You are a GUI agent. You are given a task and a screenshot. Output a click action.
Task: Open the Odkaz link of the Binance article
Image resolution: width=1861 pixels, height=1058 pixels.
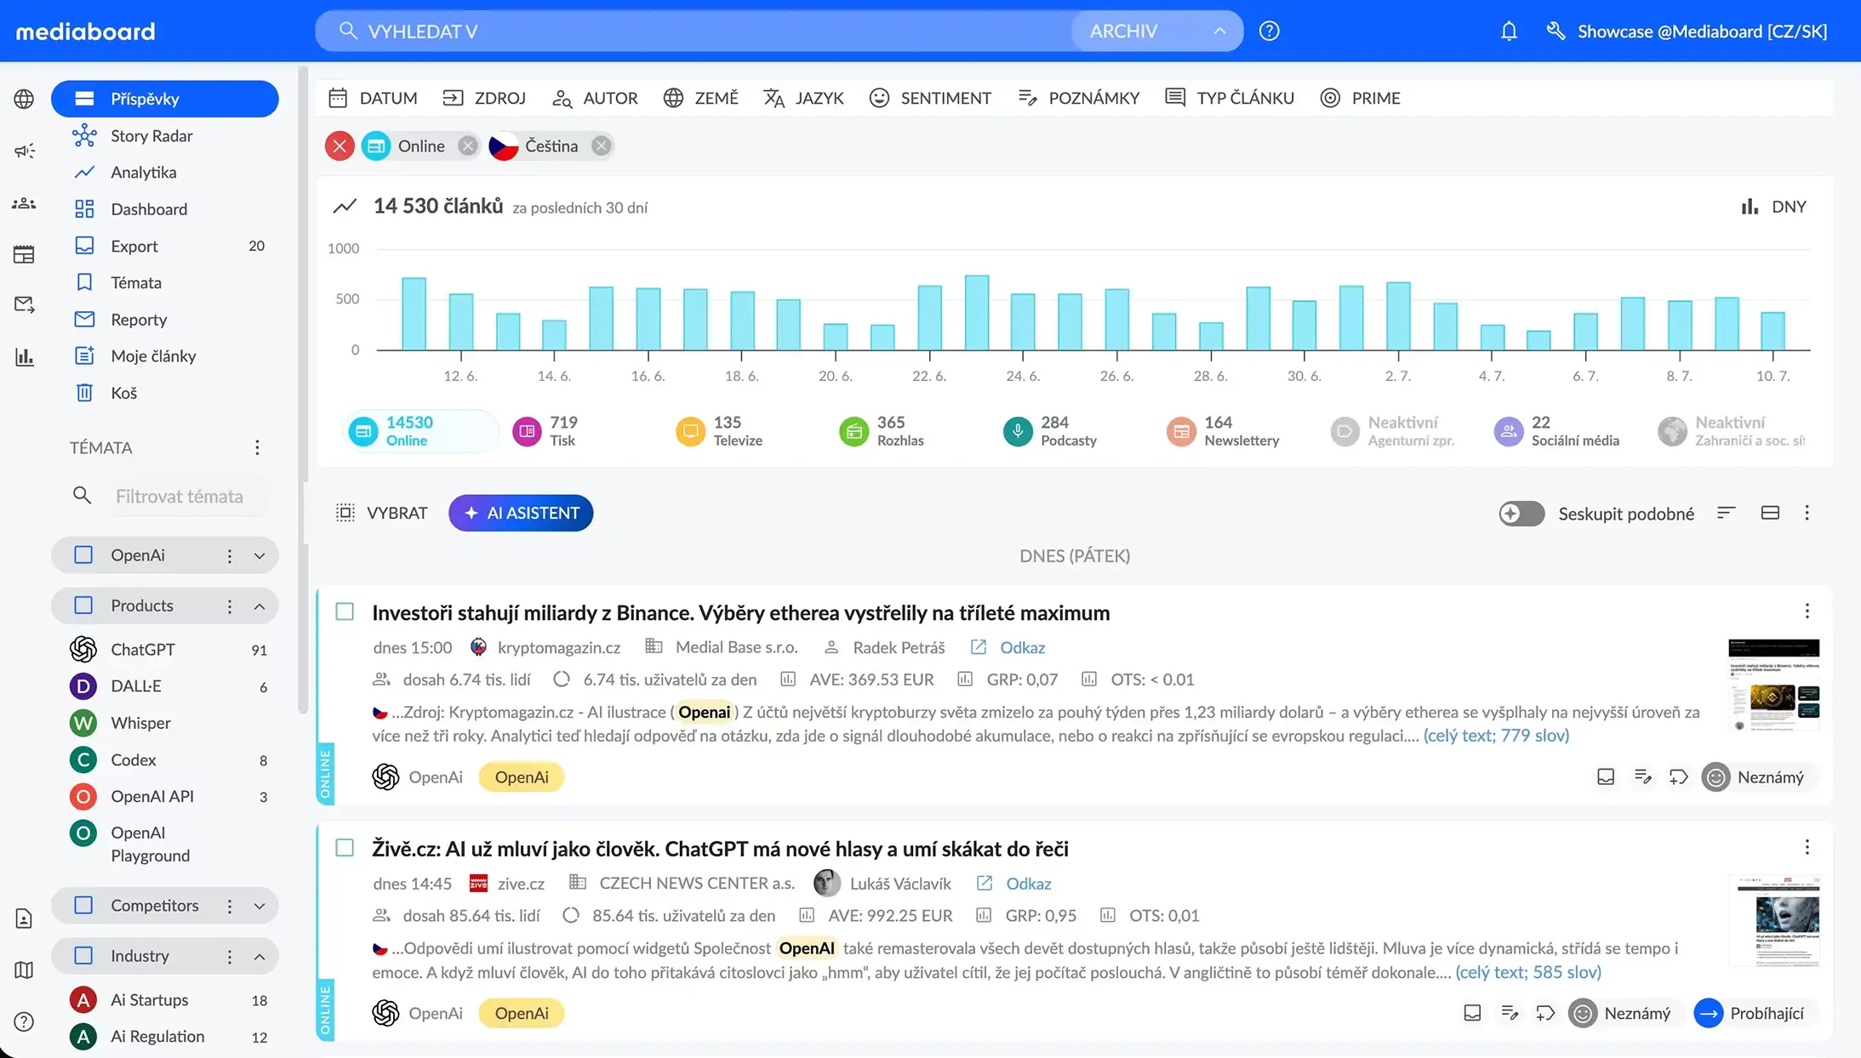pos(1008,647)
